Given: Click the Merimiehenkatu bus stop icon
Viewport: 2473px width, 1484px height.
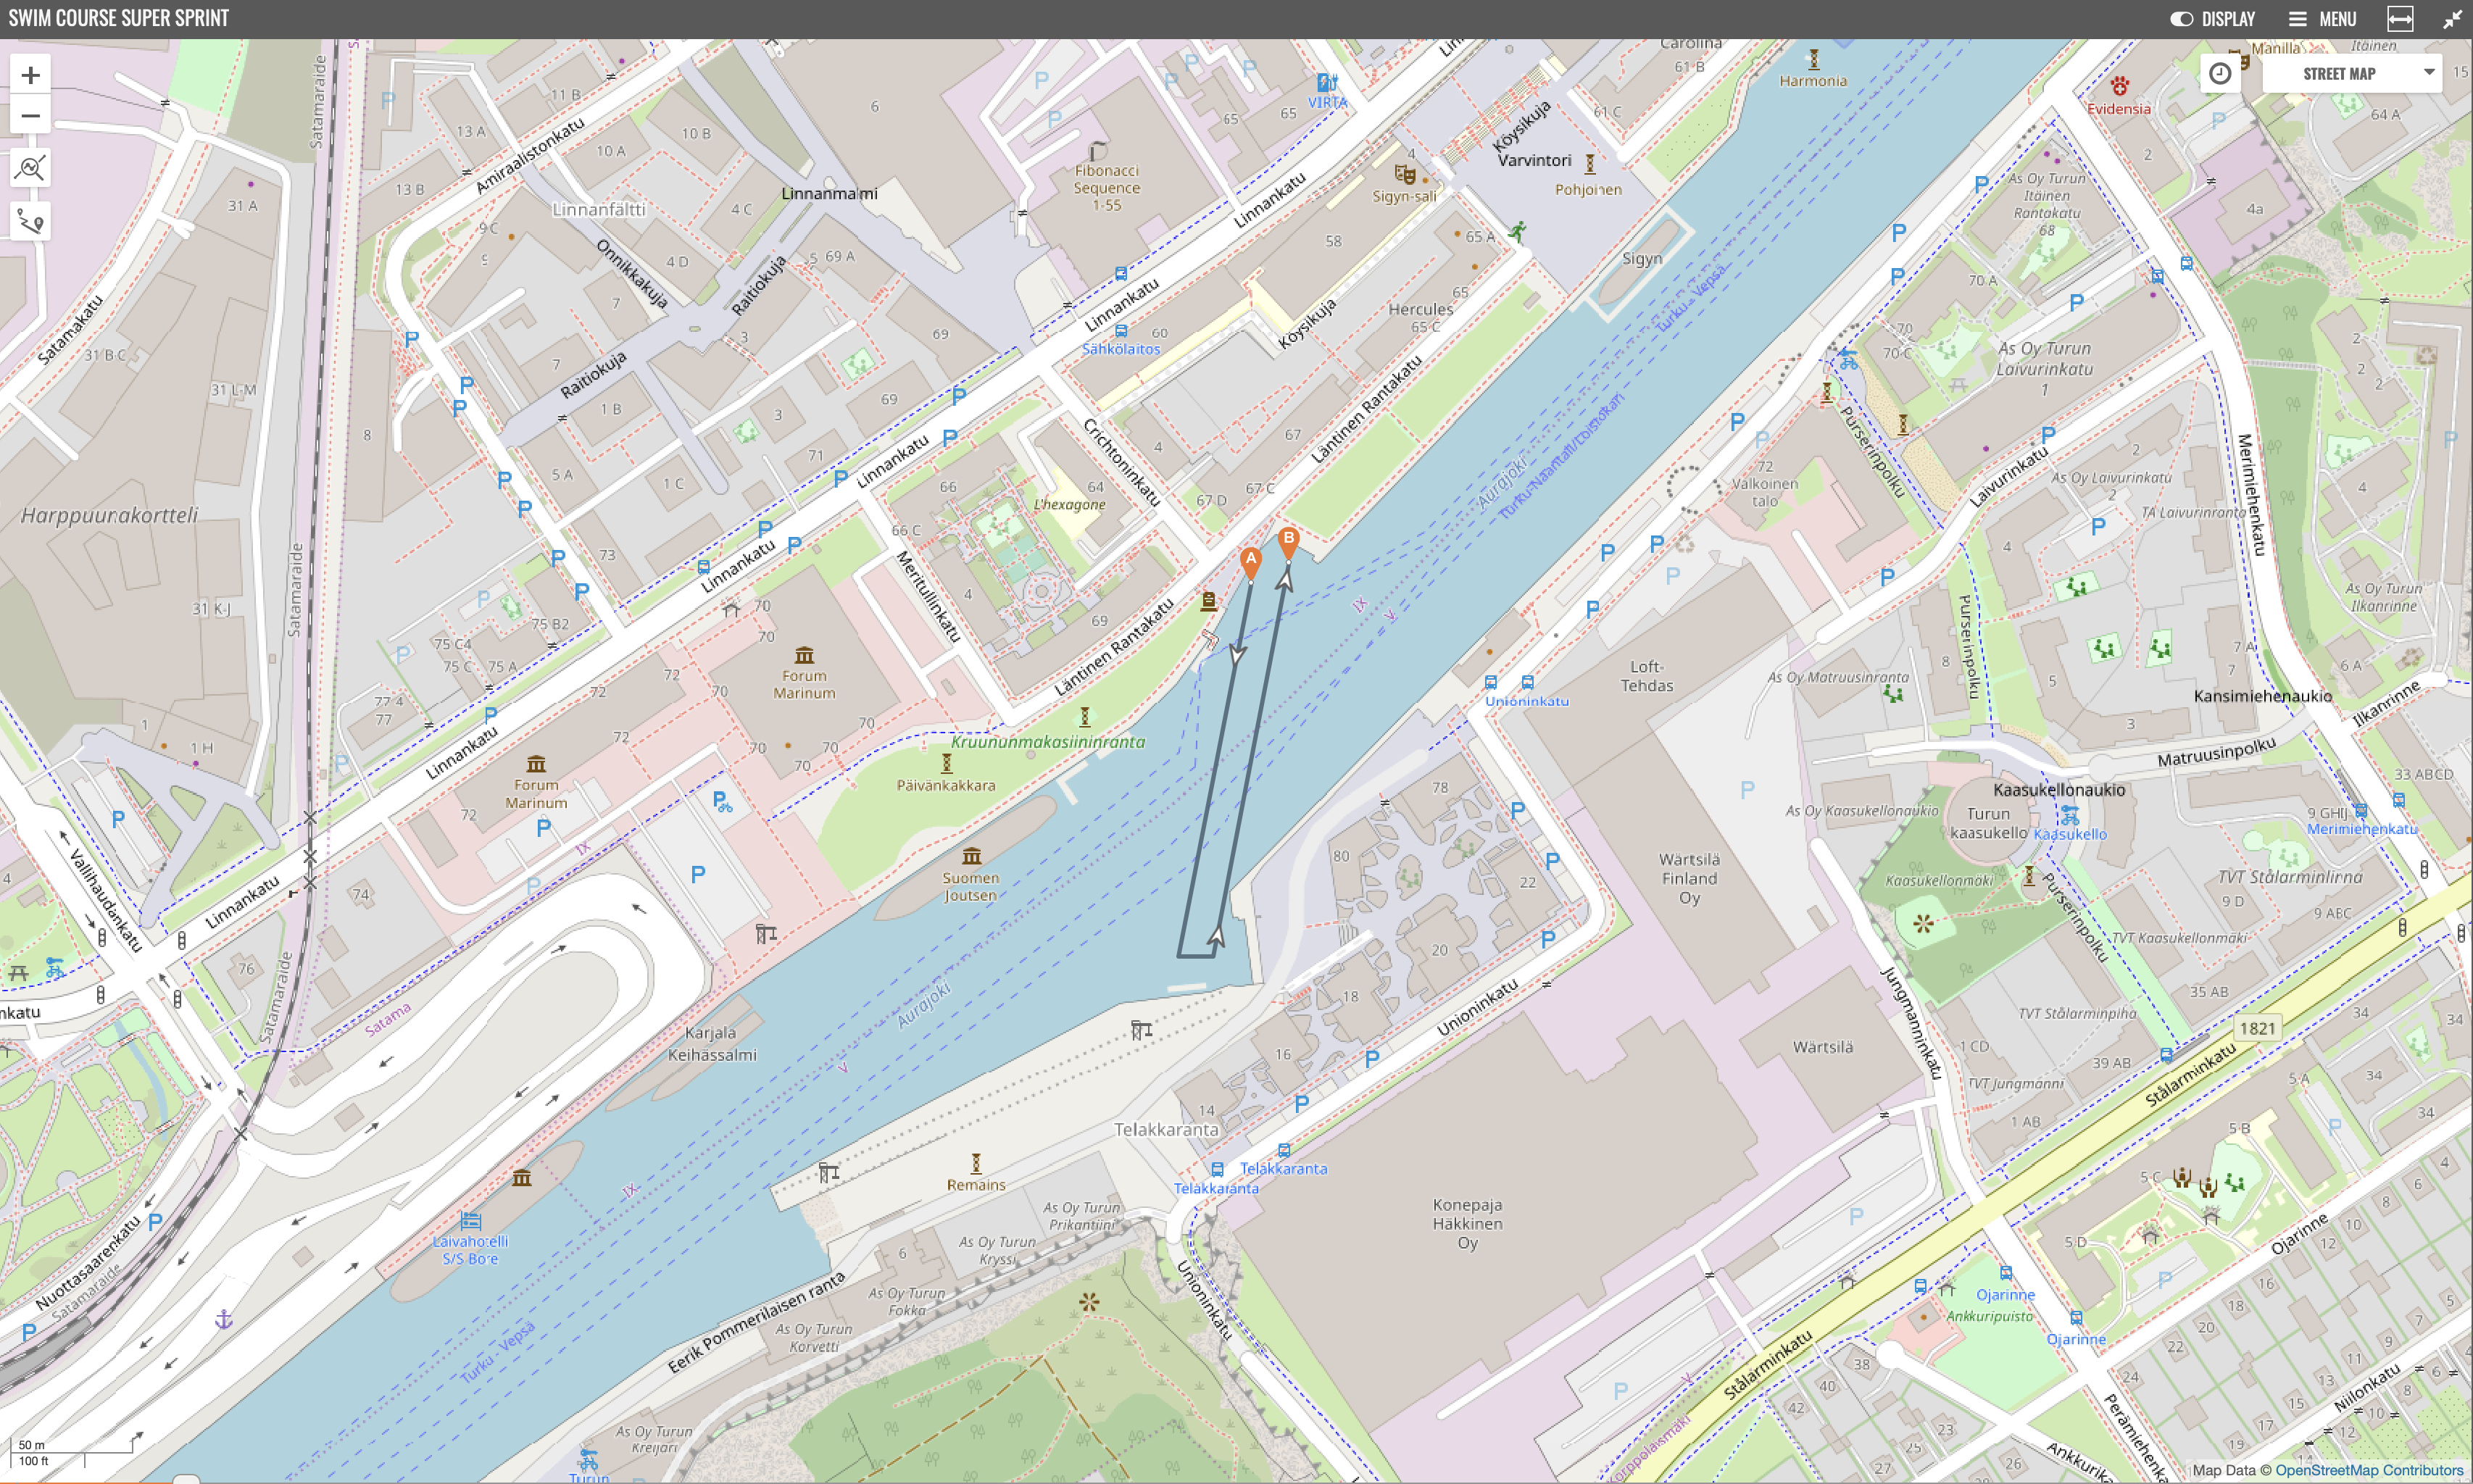Looking at the screenshot, I should 2361,811.
